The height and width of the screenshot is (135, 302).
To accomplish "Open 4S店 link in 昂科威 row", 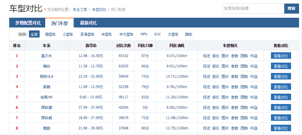I will (254, 118).
